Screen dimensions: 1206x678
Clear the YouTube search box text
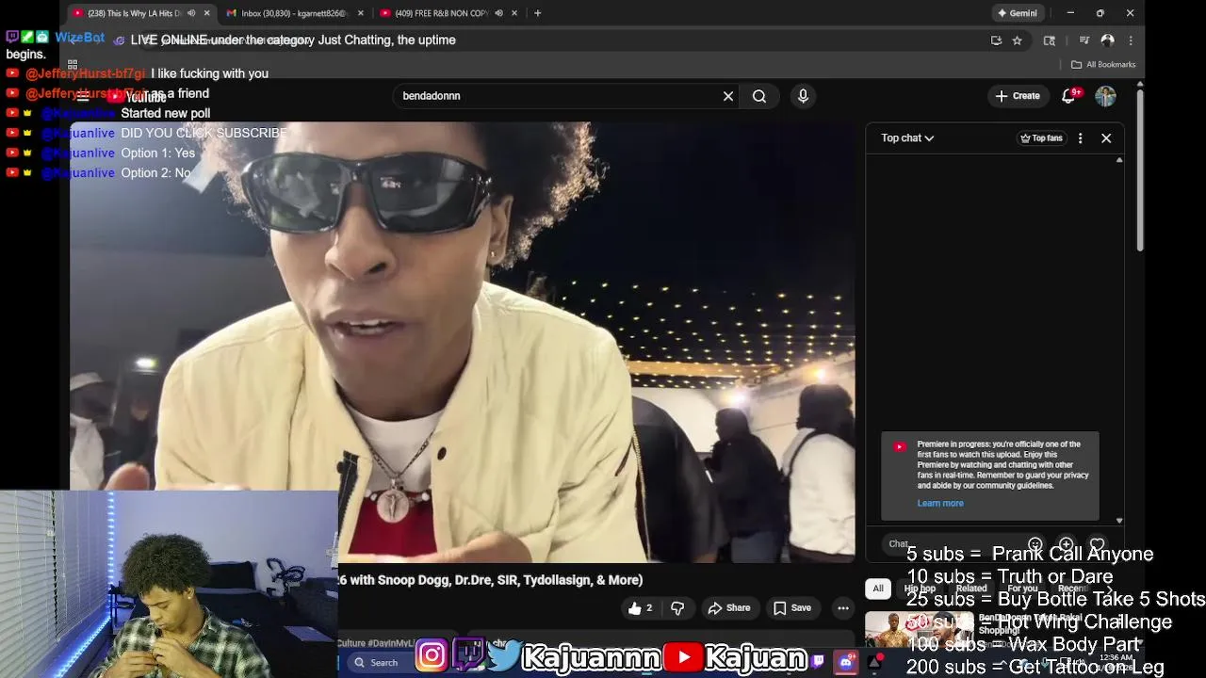coord(727,96)
